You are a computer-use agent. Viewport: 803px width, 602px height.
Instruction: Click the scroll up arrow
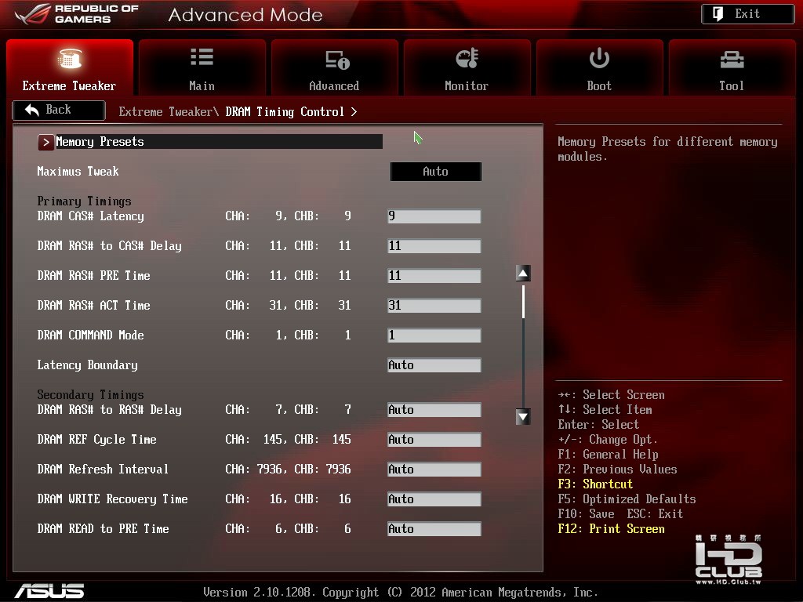pos(523,274)
